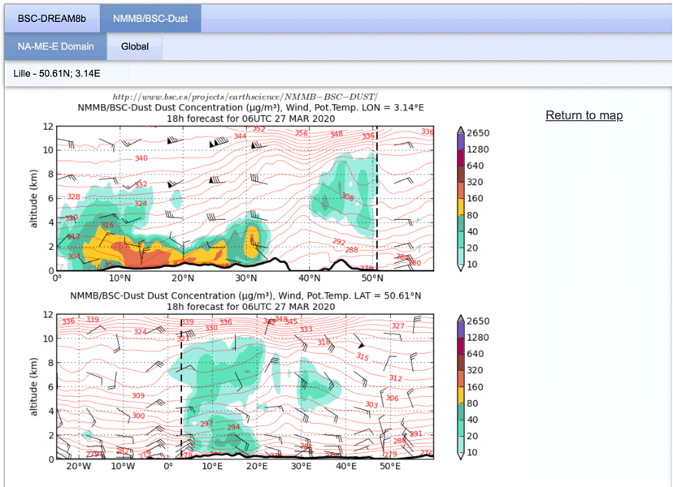Click the LON = 3.14°E chart title
The height and width of the screenshot is (487, 673).
point(250,107)
